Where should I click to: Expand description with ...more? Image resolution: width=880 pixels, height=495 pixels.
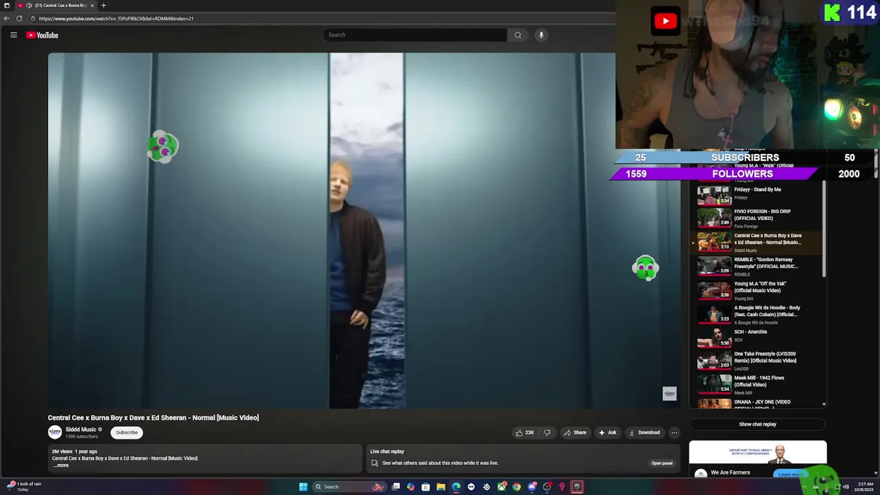61,465
